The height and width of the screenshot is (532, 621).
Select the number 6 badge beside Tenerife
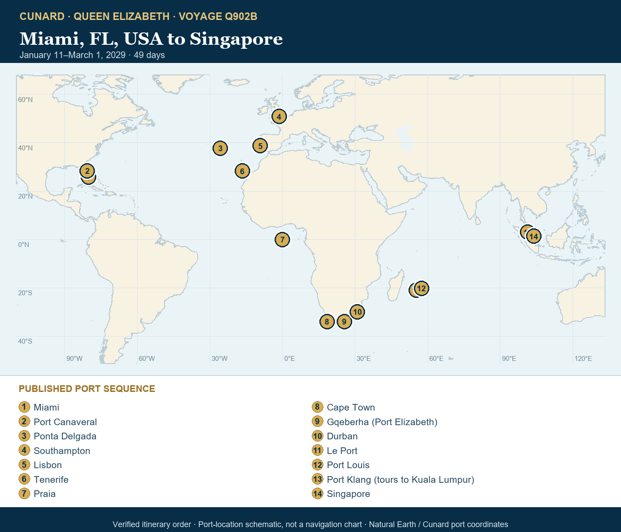coord(24,479)
